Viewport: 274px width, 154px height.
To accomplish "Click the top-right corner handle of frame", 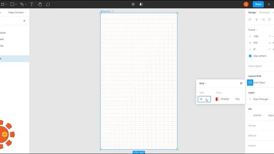I will coord(177,13).
